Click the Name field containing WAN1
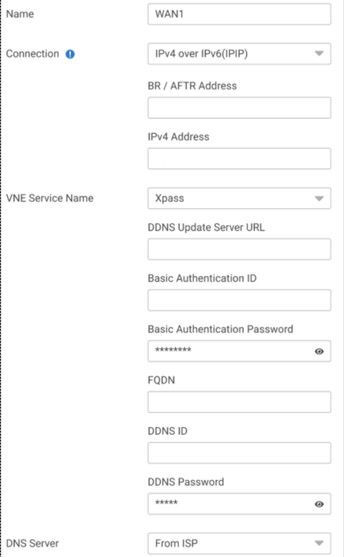344x557 pixels. tap(239, 14)
